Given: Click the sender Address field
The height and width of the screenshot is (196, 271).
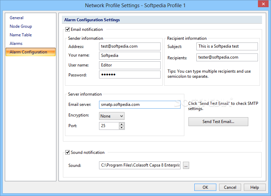Looking at the screenshot, I should point(130,46).
